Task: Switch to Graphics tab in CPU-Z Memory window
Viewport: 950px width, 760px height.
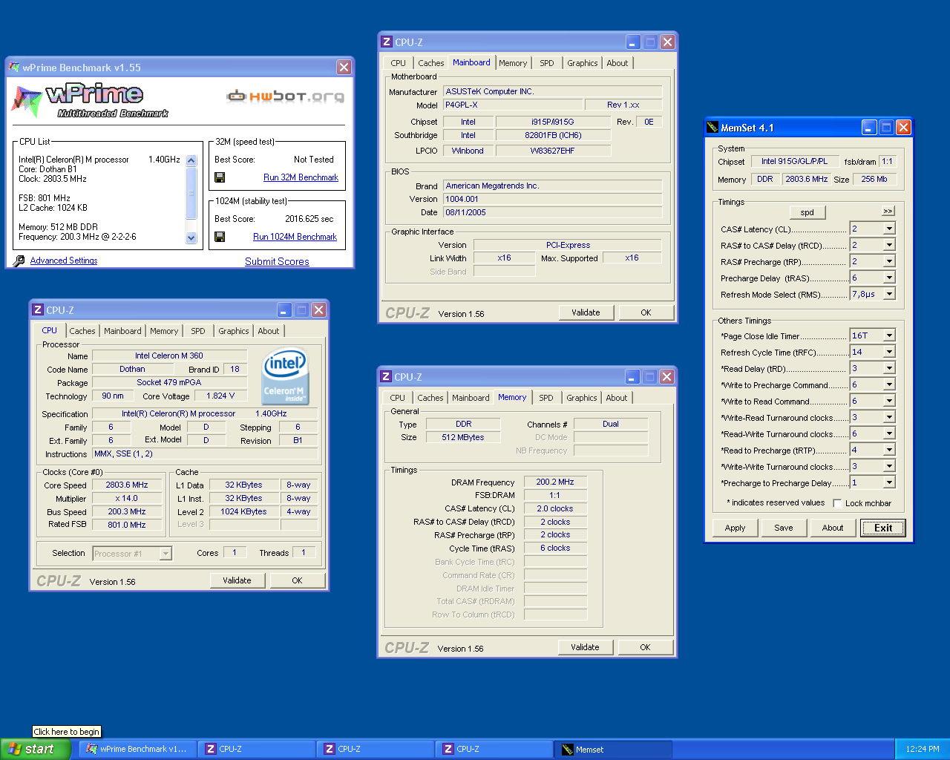Action: pos(582,398)
